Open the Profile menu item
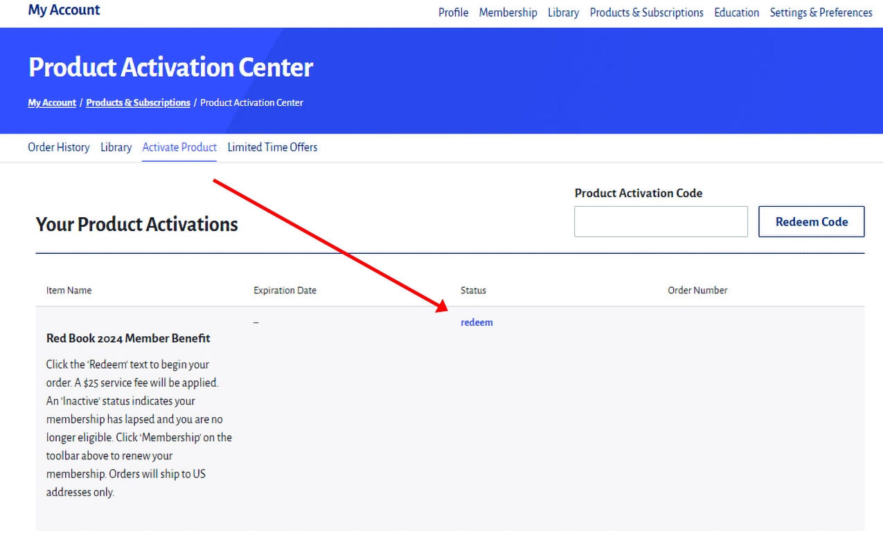This screenshot has height=543, width=883. tap(453, 12)
